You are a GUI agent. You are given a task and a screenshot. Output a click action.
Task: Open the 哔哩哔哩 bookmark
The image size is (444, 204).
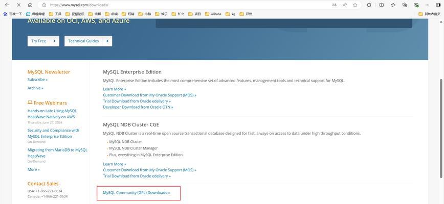[35, 14]
